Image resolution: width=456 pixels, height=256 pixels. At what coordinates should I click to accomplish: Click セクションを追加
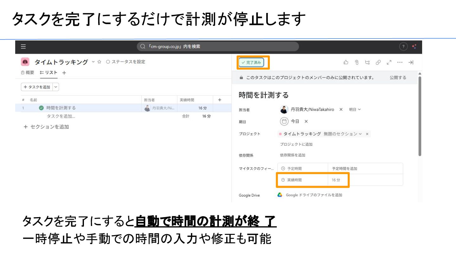(x=47, y=127)
